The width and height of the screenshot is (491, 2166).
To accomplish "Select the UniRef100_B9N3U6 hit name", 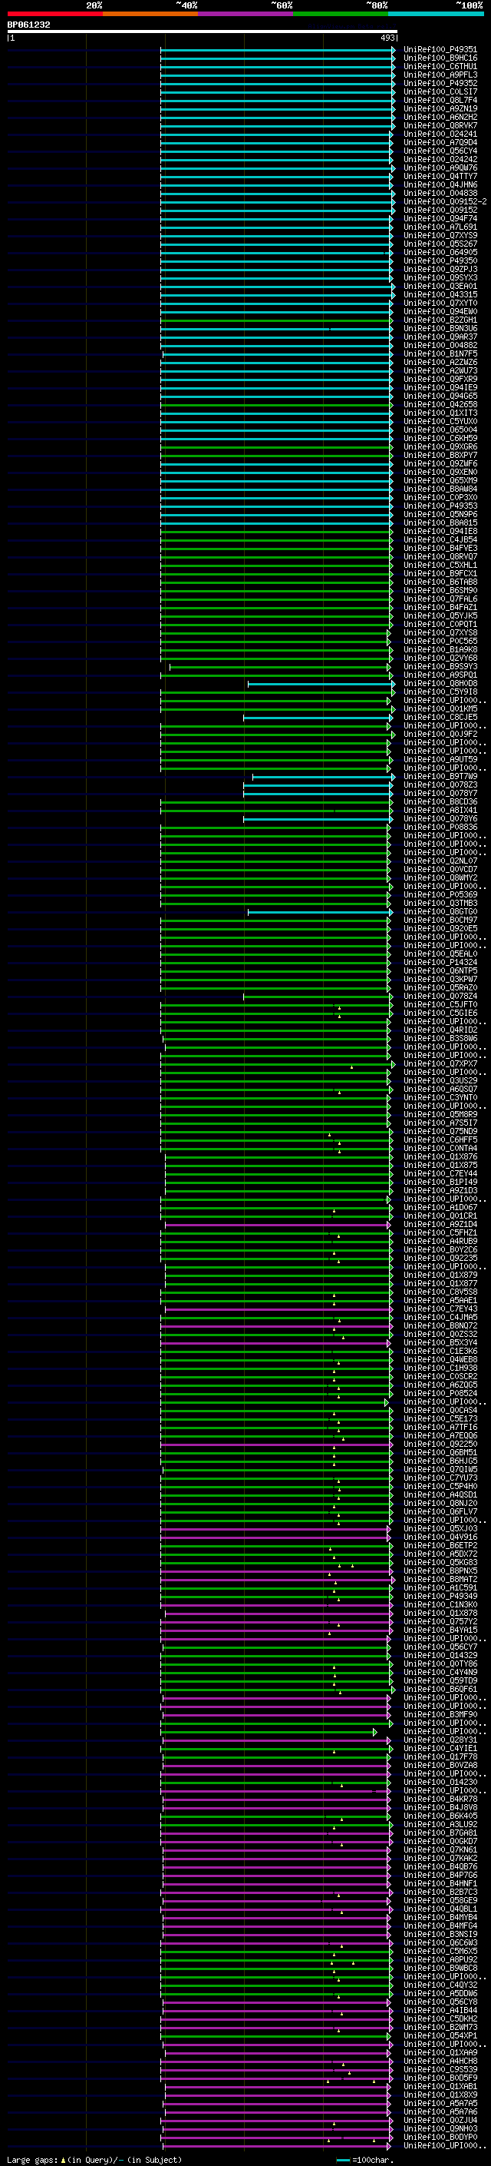I will (x=440, y=329).
